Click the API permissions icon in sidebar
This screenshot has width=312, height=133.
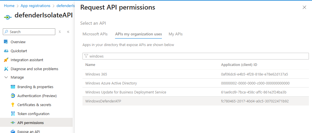13,123
